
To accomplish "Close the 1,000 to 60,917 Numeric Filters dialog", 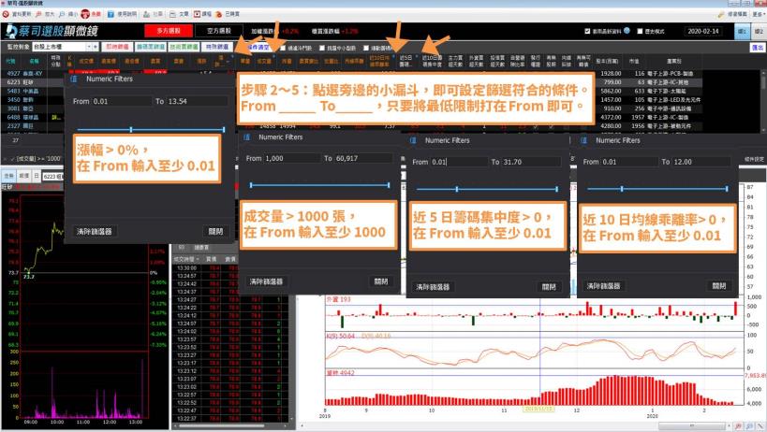I will click(x=380, y=281).
